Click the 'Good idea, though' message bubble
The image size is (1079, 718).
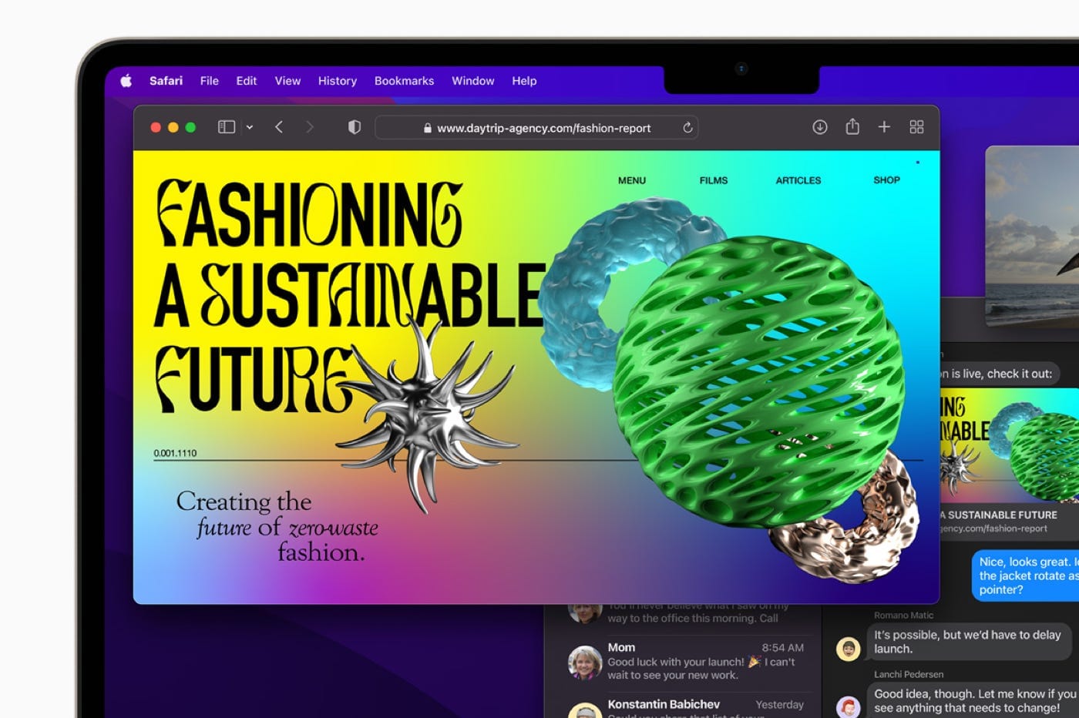[x=973, y=700]
